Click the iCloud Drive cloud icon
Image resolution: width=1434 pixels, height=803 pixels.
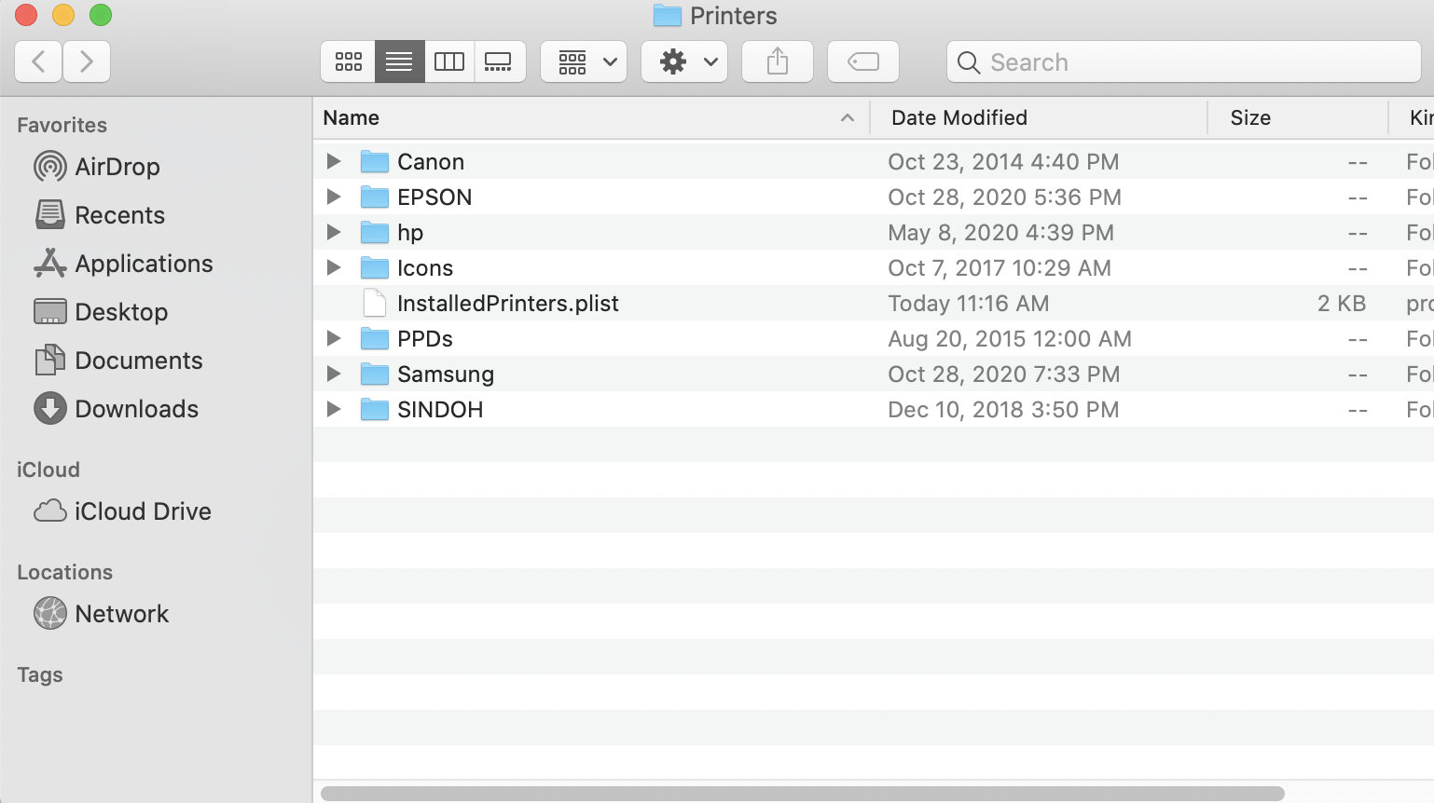50,511
